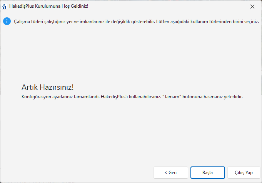Screen dimensions: 262x183
Task: Click empty space left of the Geri button
Action: coord(77,172)
